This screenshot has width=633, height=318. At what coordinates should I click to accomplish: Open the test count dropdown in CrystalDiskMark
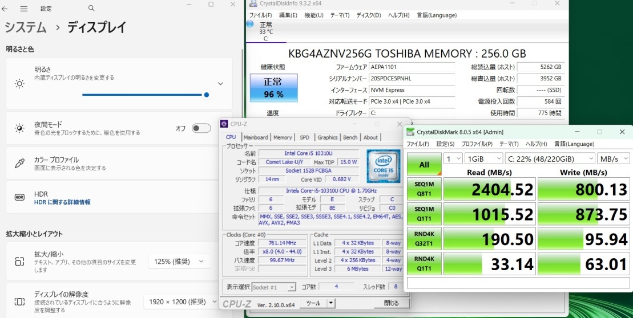453,158
